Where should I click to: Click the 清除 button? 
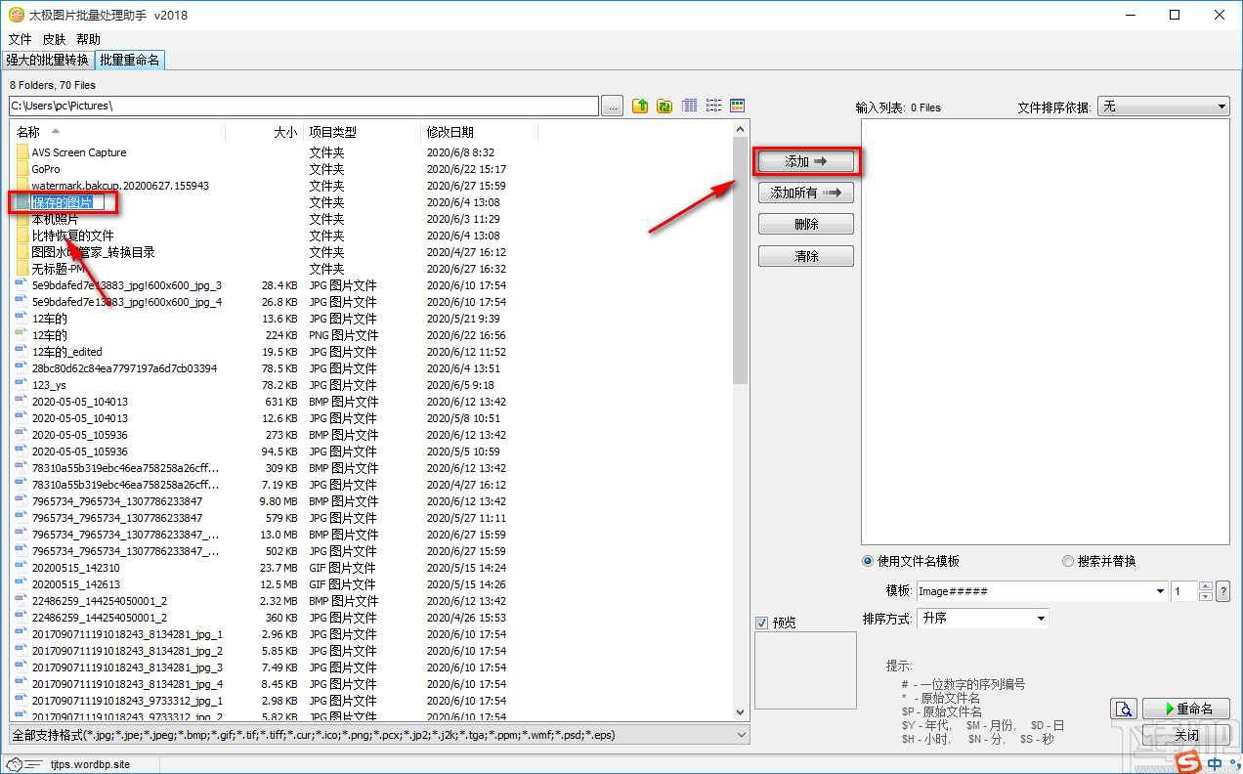(806, 256)
